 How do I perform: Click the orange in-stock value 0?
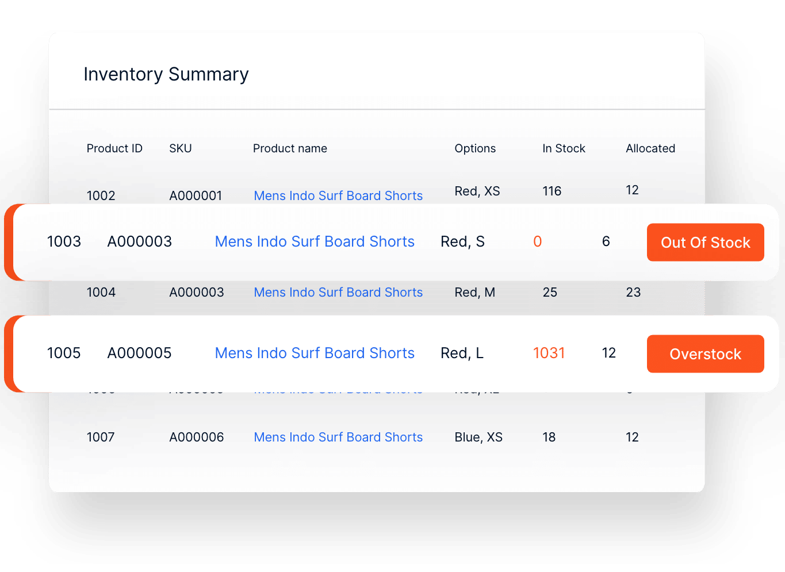click(x=538, y=241)
